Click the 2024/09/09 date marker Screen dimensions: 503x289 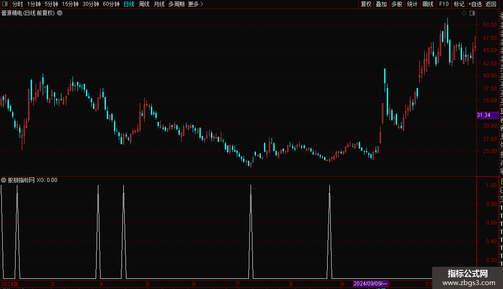[370, 284]
